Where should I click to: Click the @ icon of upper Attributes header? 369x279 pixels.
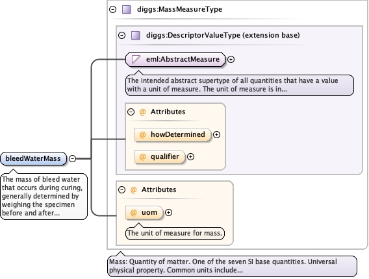point(143,112)
